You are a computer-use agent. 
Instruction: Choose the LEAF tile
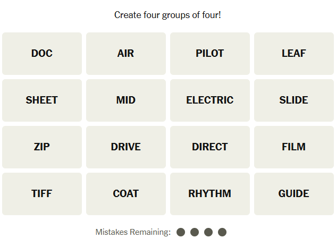coord(293,54)
